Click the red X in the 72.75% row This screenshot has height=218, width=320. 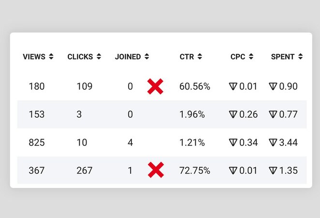(x=155, y=170)
